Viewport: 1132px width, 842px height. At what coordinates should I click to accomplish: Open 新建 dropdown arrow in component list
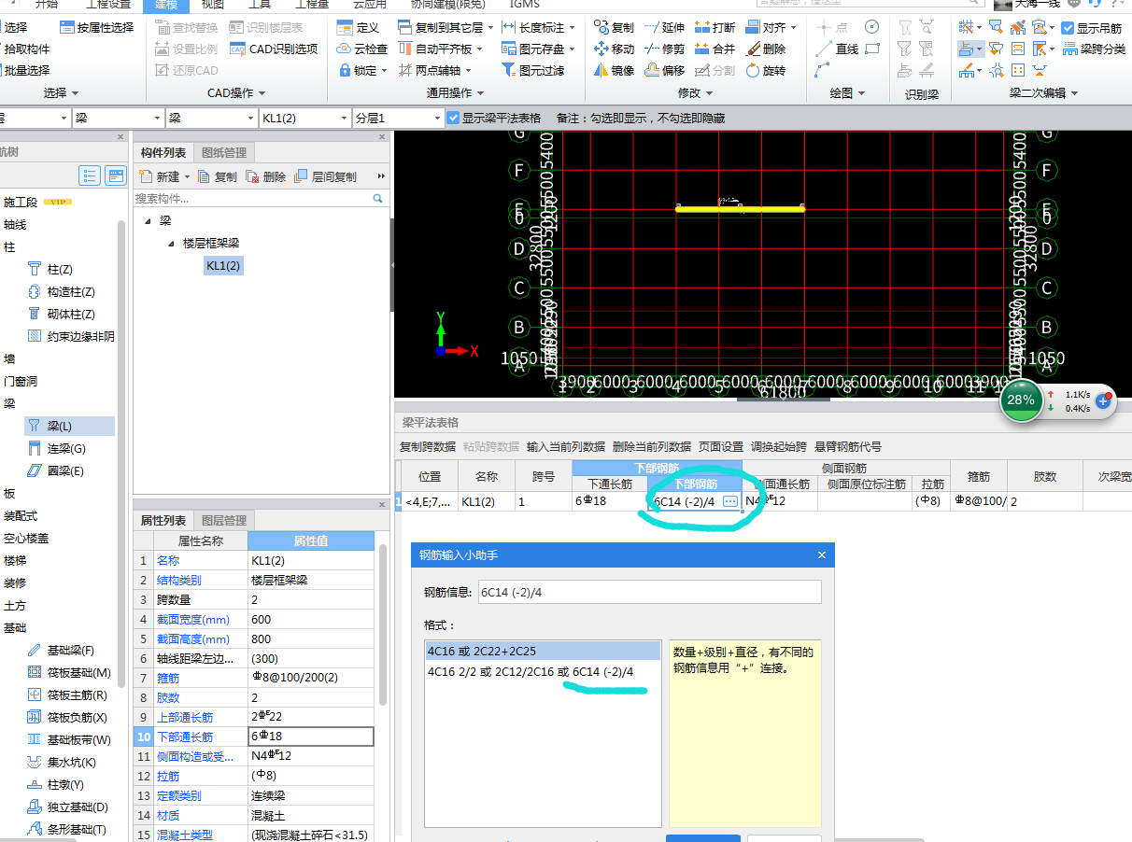(x=187, y=176)
